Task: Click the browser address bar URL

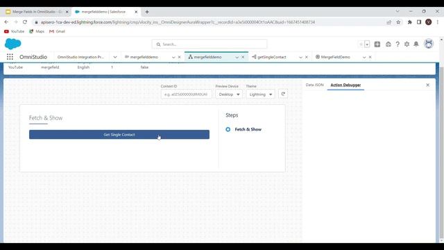Action: [178, 22]
